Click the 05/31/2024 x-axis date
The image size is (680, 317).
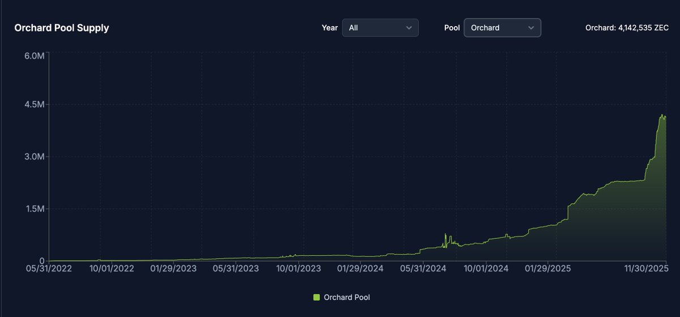(x=424, y=269)
